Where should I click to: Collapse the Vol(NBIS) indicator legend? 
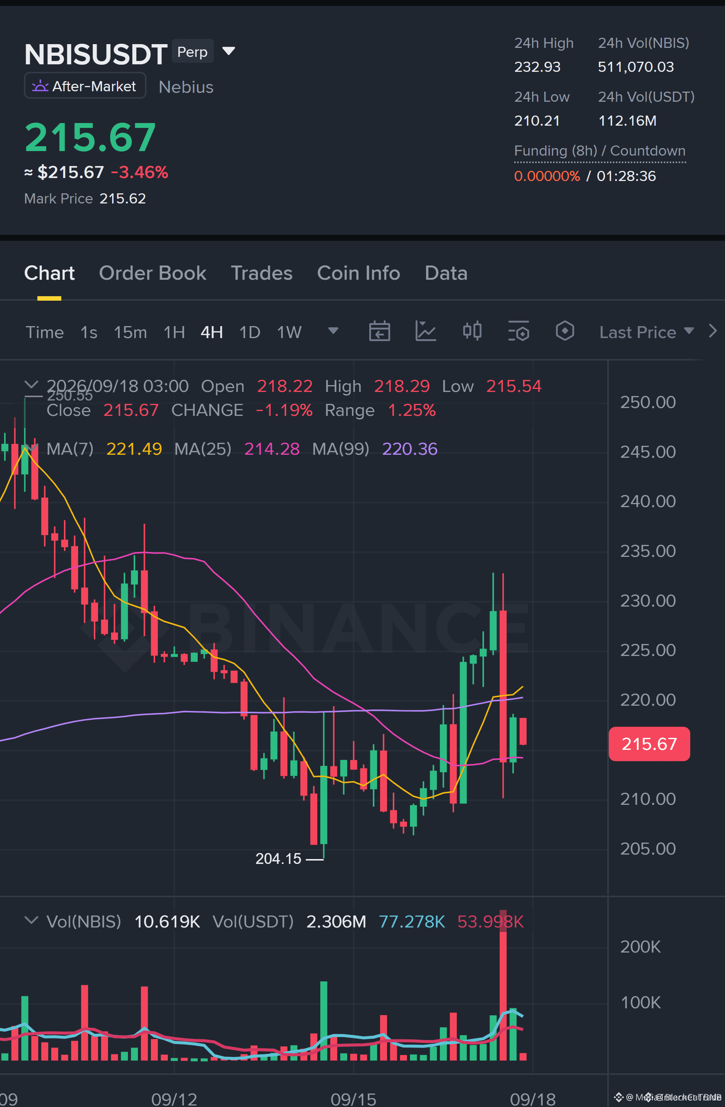[31, 920]
